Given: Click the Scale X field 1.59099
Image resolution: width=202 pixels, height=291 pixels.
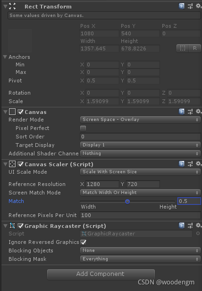Looking at the screenshot, I should tap(102, 101).
